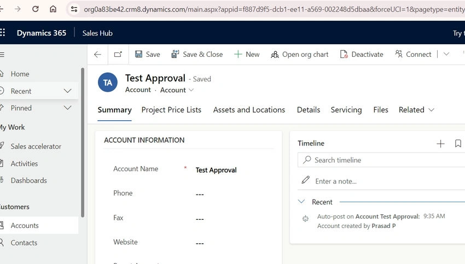The image size is (465, 264).
Task: Click the 'Test Approval' record heading
Action: pyautogui.click(x=155, y=78)
